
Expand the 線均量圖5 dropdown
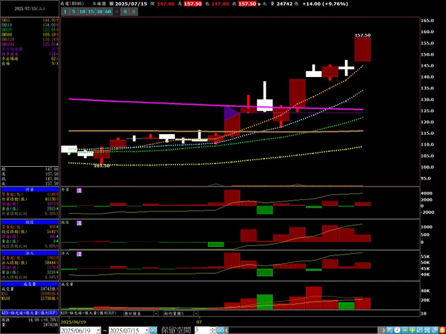click(x=196, y=314)
